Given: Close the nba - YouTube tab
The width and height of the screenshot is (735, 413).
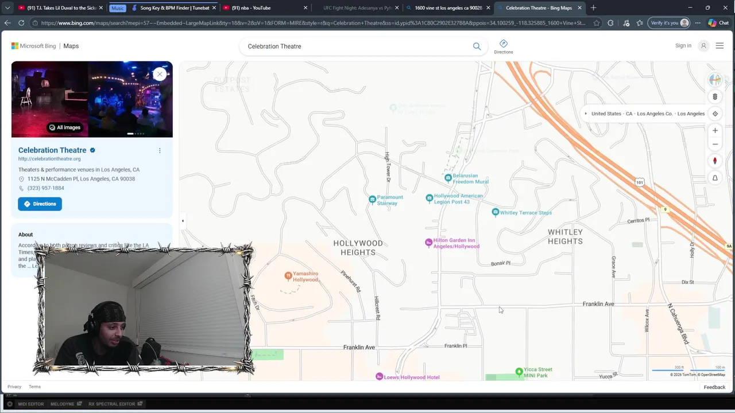Looking at the screenshot, I should click(305, 8).
